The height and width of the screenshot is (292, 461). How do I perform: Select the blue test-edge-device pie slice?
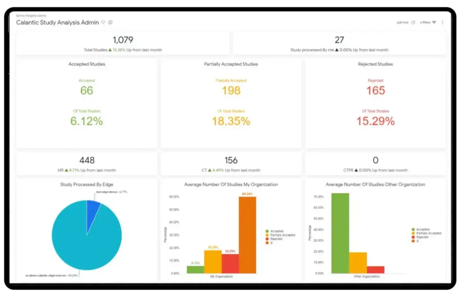(x=93, y=211)
